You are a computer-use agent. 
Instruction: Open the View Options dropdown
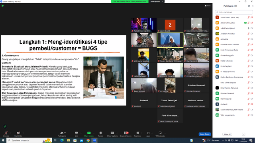point(157,2)
